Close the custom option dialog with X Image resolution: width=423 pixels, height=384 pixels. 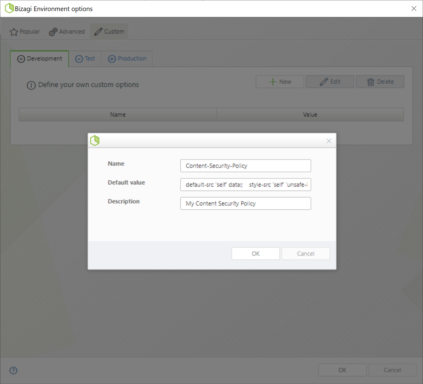(329, 141)
